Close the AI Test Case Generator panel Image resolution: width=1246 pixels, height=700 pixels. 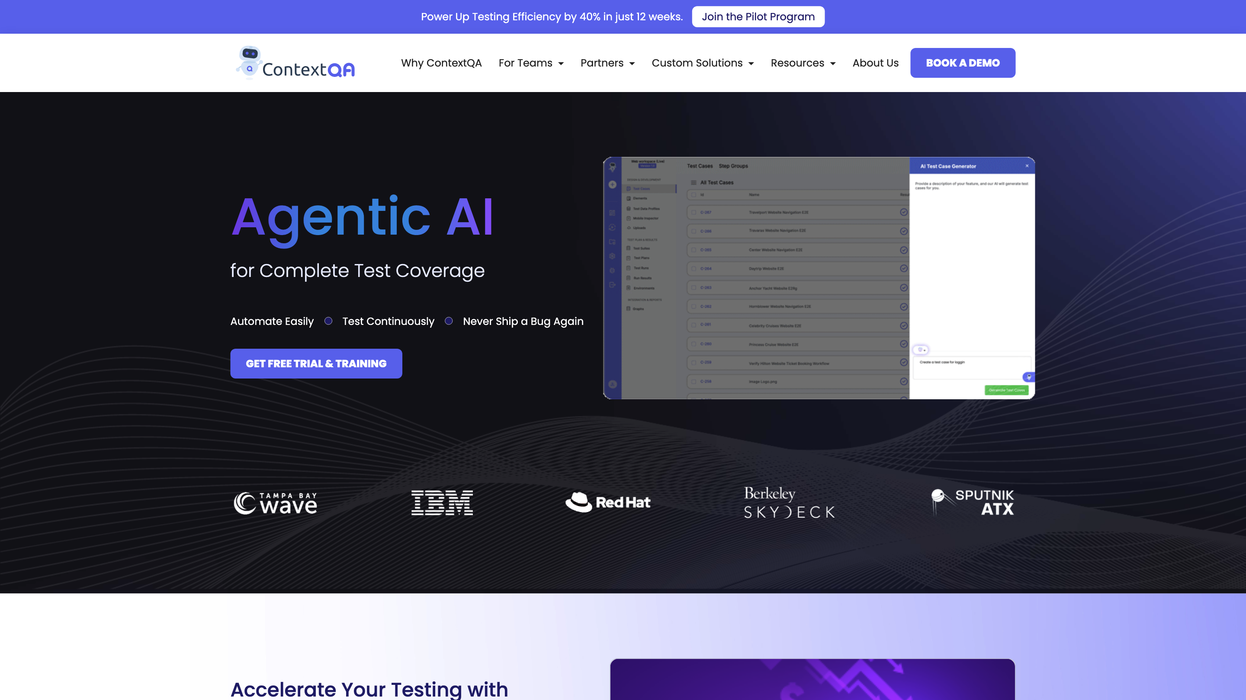[x=1027, y=165]
